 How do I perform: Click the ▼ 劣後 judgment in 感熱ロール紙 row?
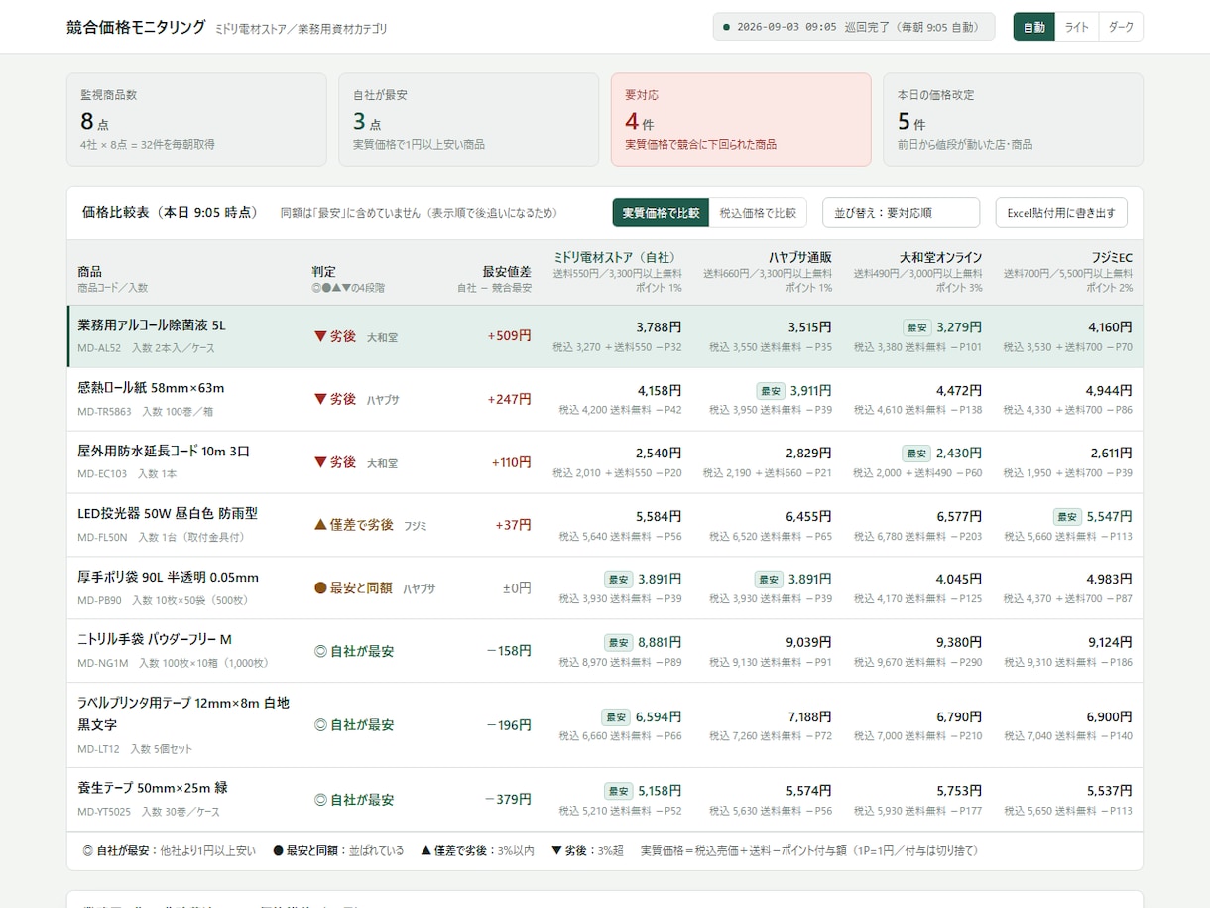(x=334, y=399)
